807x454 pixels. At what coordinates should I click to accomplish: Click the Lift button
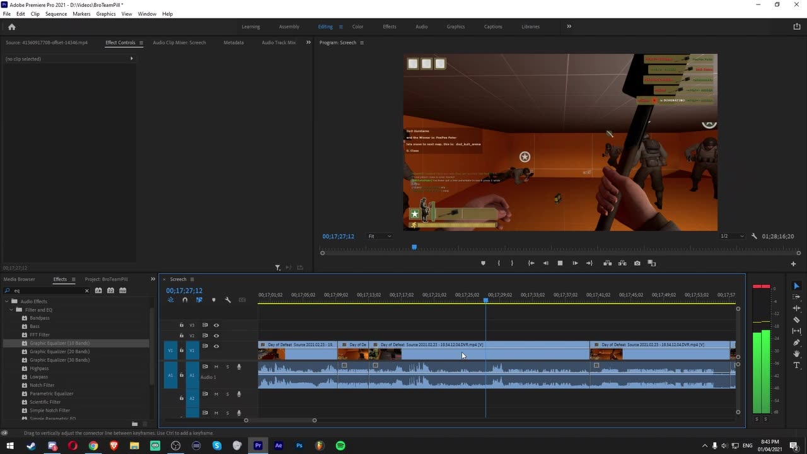tap(607, 263)
